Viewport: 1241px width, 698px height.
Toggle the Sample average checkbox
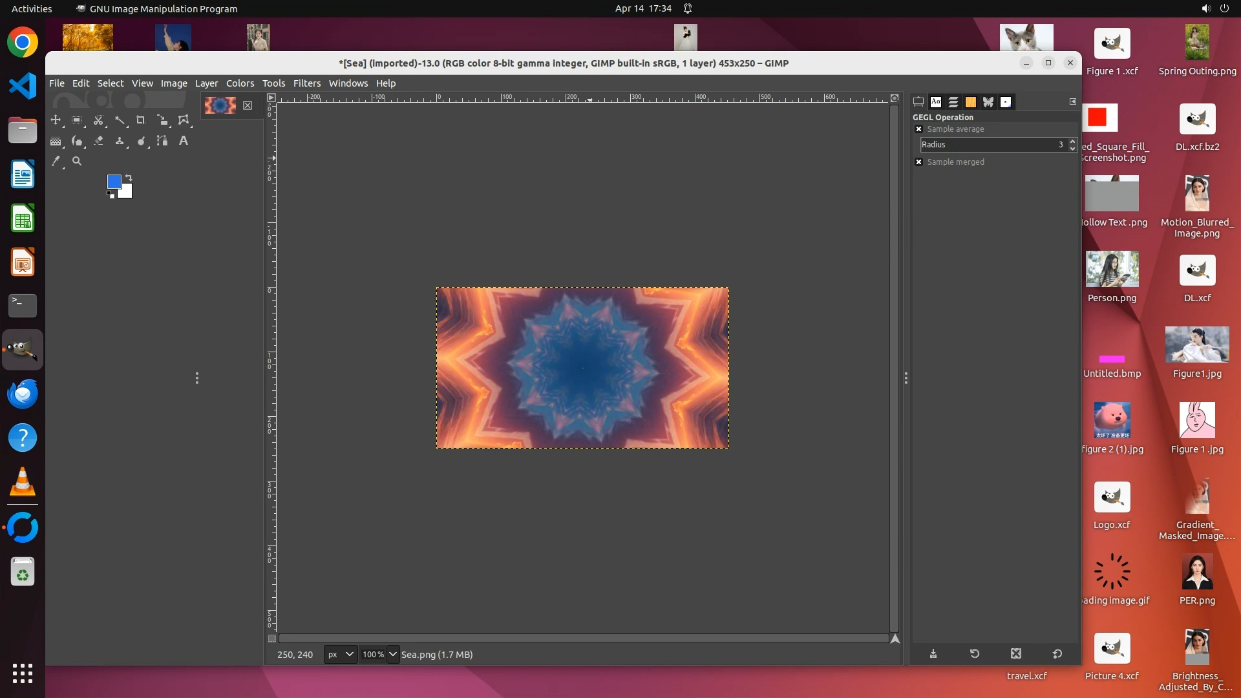(918, 129)
